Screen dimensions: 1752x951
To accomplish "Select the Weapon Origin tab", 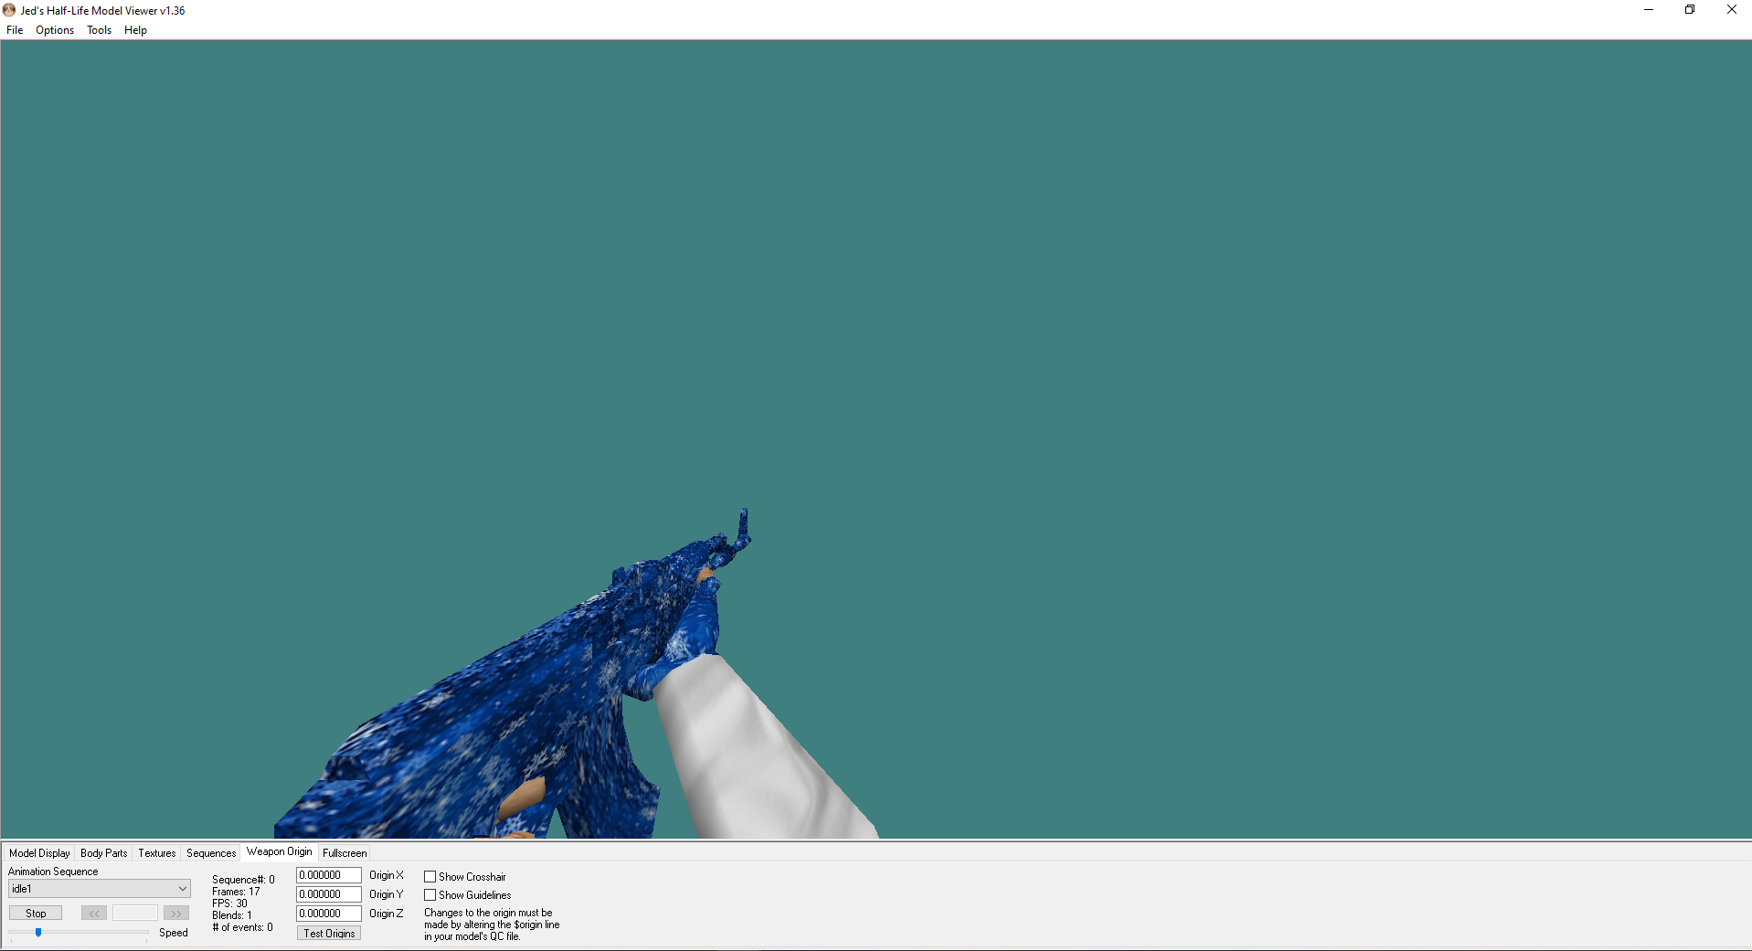I will click(x=279, y=851).
